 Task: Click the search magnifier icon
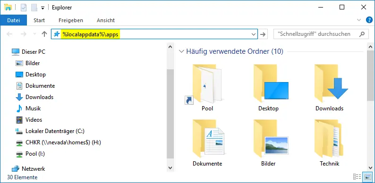click(362, 34)
